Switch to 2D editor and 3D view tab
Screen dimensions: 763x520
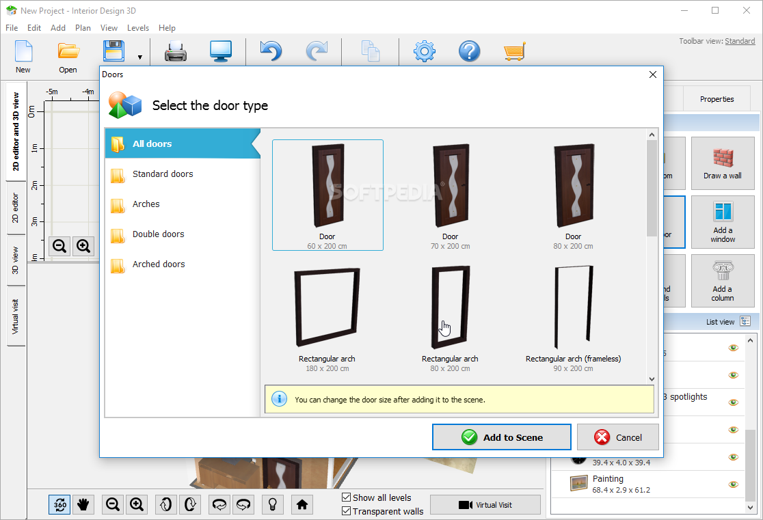tap(16, 131)
